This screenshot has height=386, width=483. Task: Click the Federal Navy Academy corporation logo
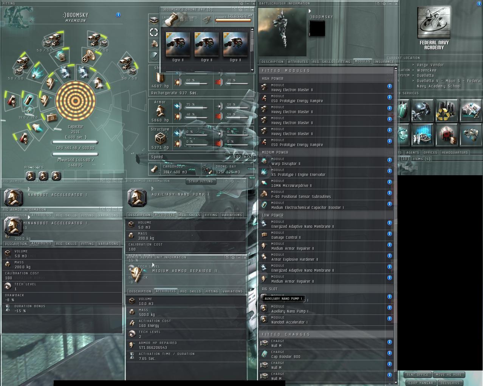tap(434, 23)
